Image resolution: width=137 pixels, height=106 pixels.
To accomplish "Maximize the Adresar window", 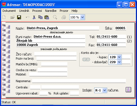I will [126, 4].
